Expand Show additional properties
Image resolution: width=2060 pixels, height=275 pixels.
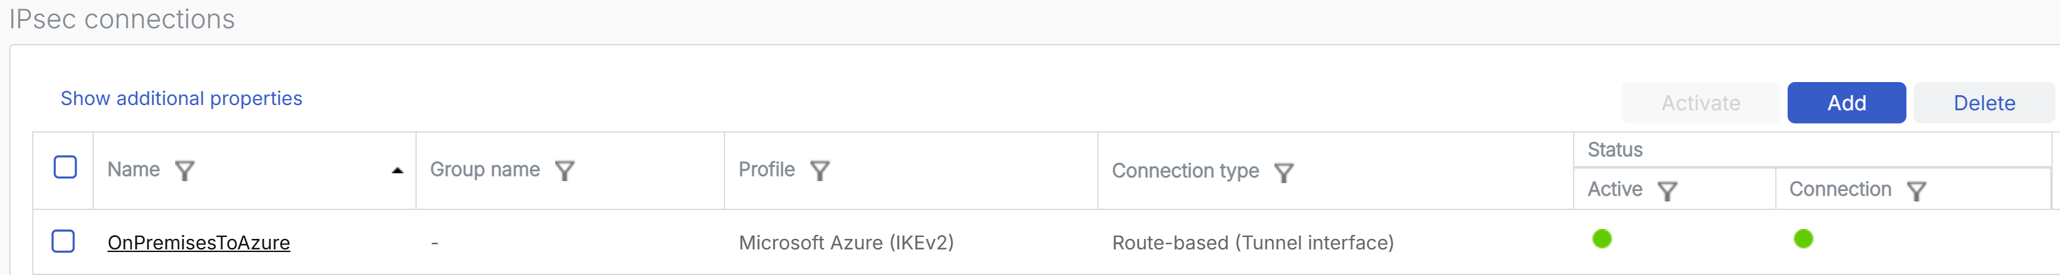pyautogui.click(x=182, y=98)
